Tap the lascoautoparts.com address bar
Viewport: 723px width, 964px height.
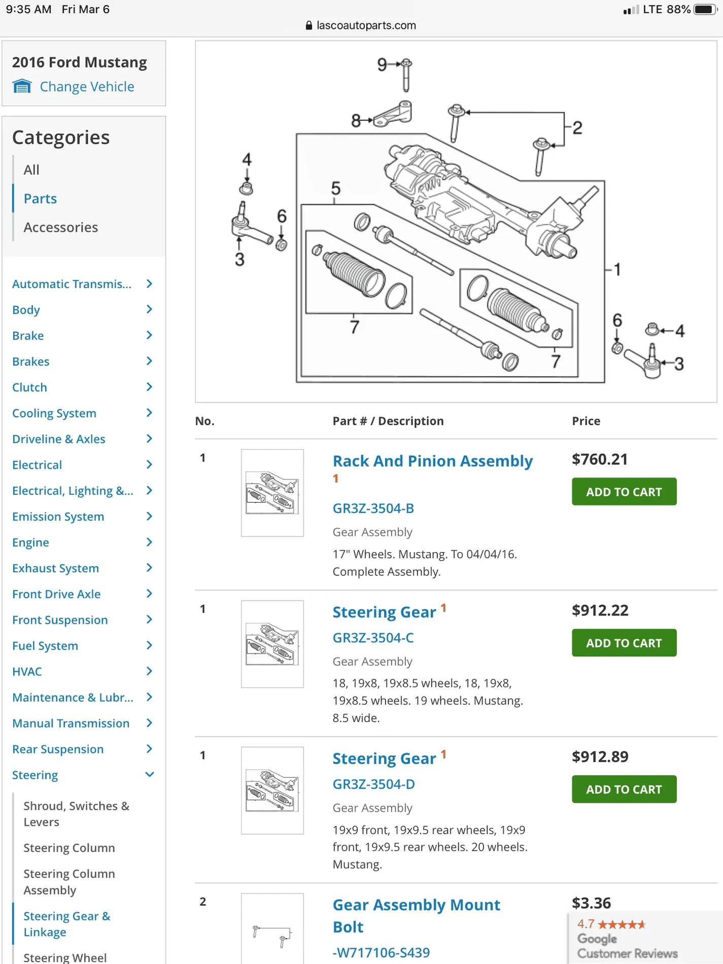pos(361,25)
